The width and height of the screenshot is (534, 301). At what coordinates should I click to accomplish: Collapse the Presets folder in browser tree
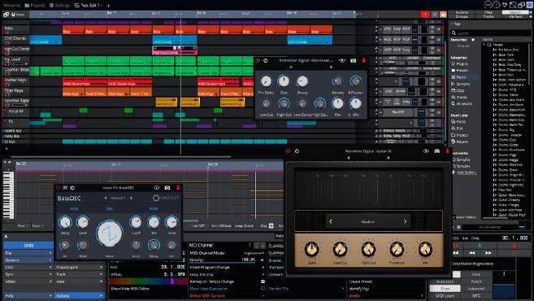pyautogui.click(x=484, y=45)
